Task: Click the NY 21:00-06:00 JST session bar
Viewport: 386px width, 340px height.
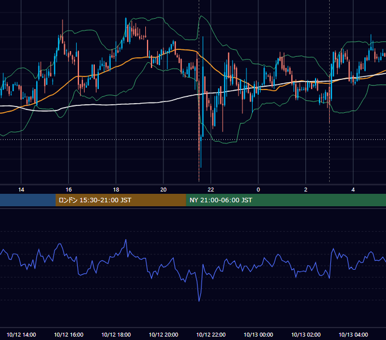Action: (286, 200)
